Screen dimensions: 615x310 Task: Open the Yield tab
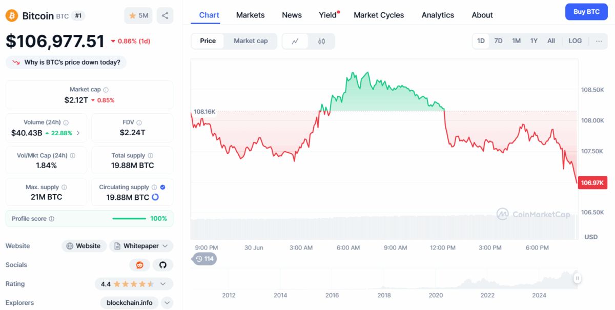click(328, 15)
